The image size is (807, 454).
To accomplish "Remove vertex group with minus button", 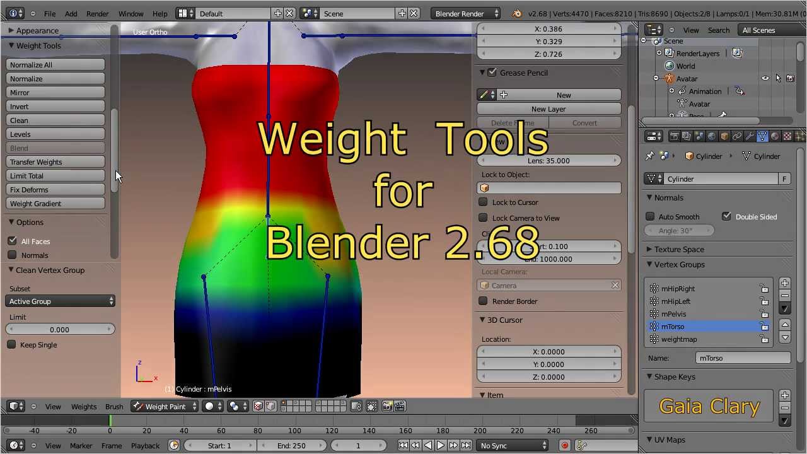I will 785,296.
